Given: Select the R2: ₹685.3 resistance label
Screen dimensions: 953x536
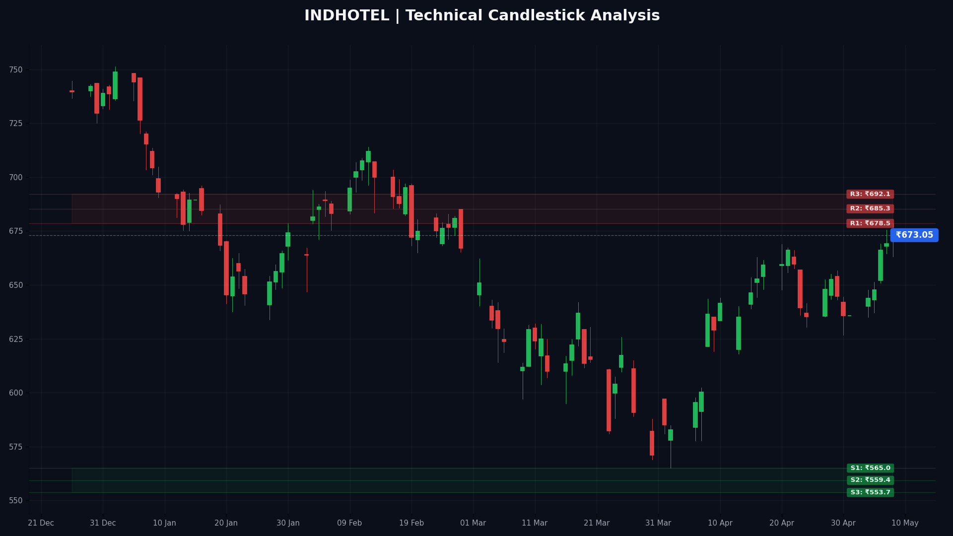Looking at the screenshot, I should pos(870,209).
